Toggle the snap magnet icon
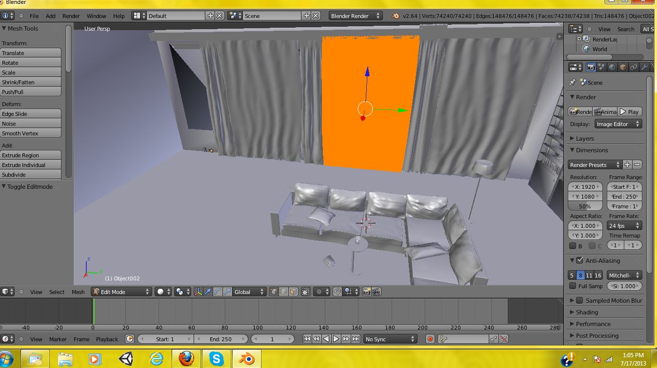The height and width of the screenshot is (368, 657). click(337, 292)
